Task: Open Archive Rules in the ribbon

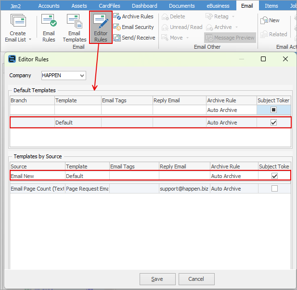Action: (133, 16)
